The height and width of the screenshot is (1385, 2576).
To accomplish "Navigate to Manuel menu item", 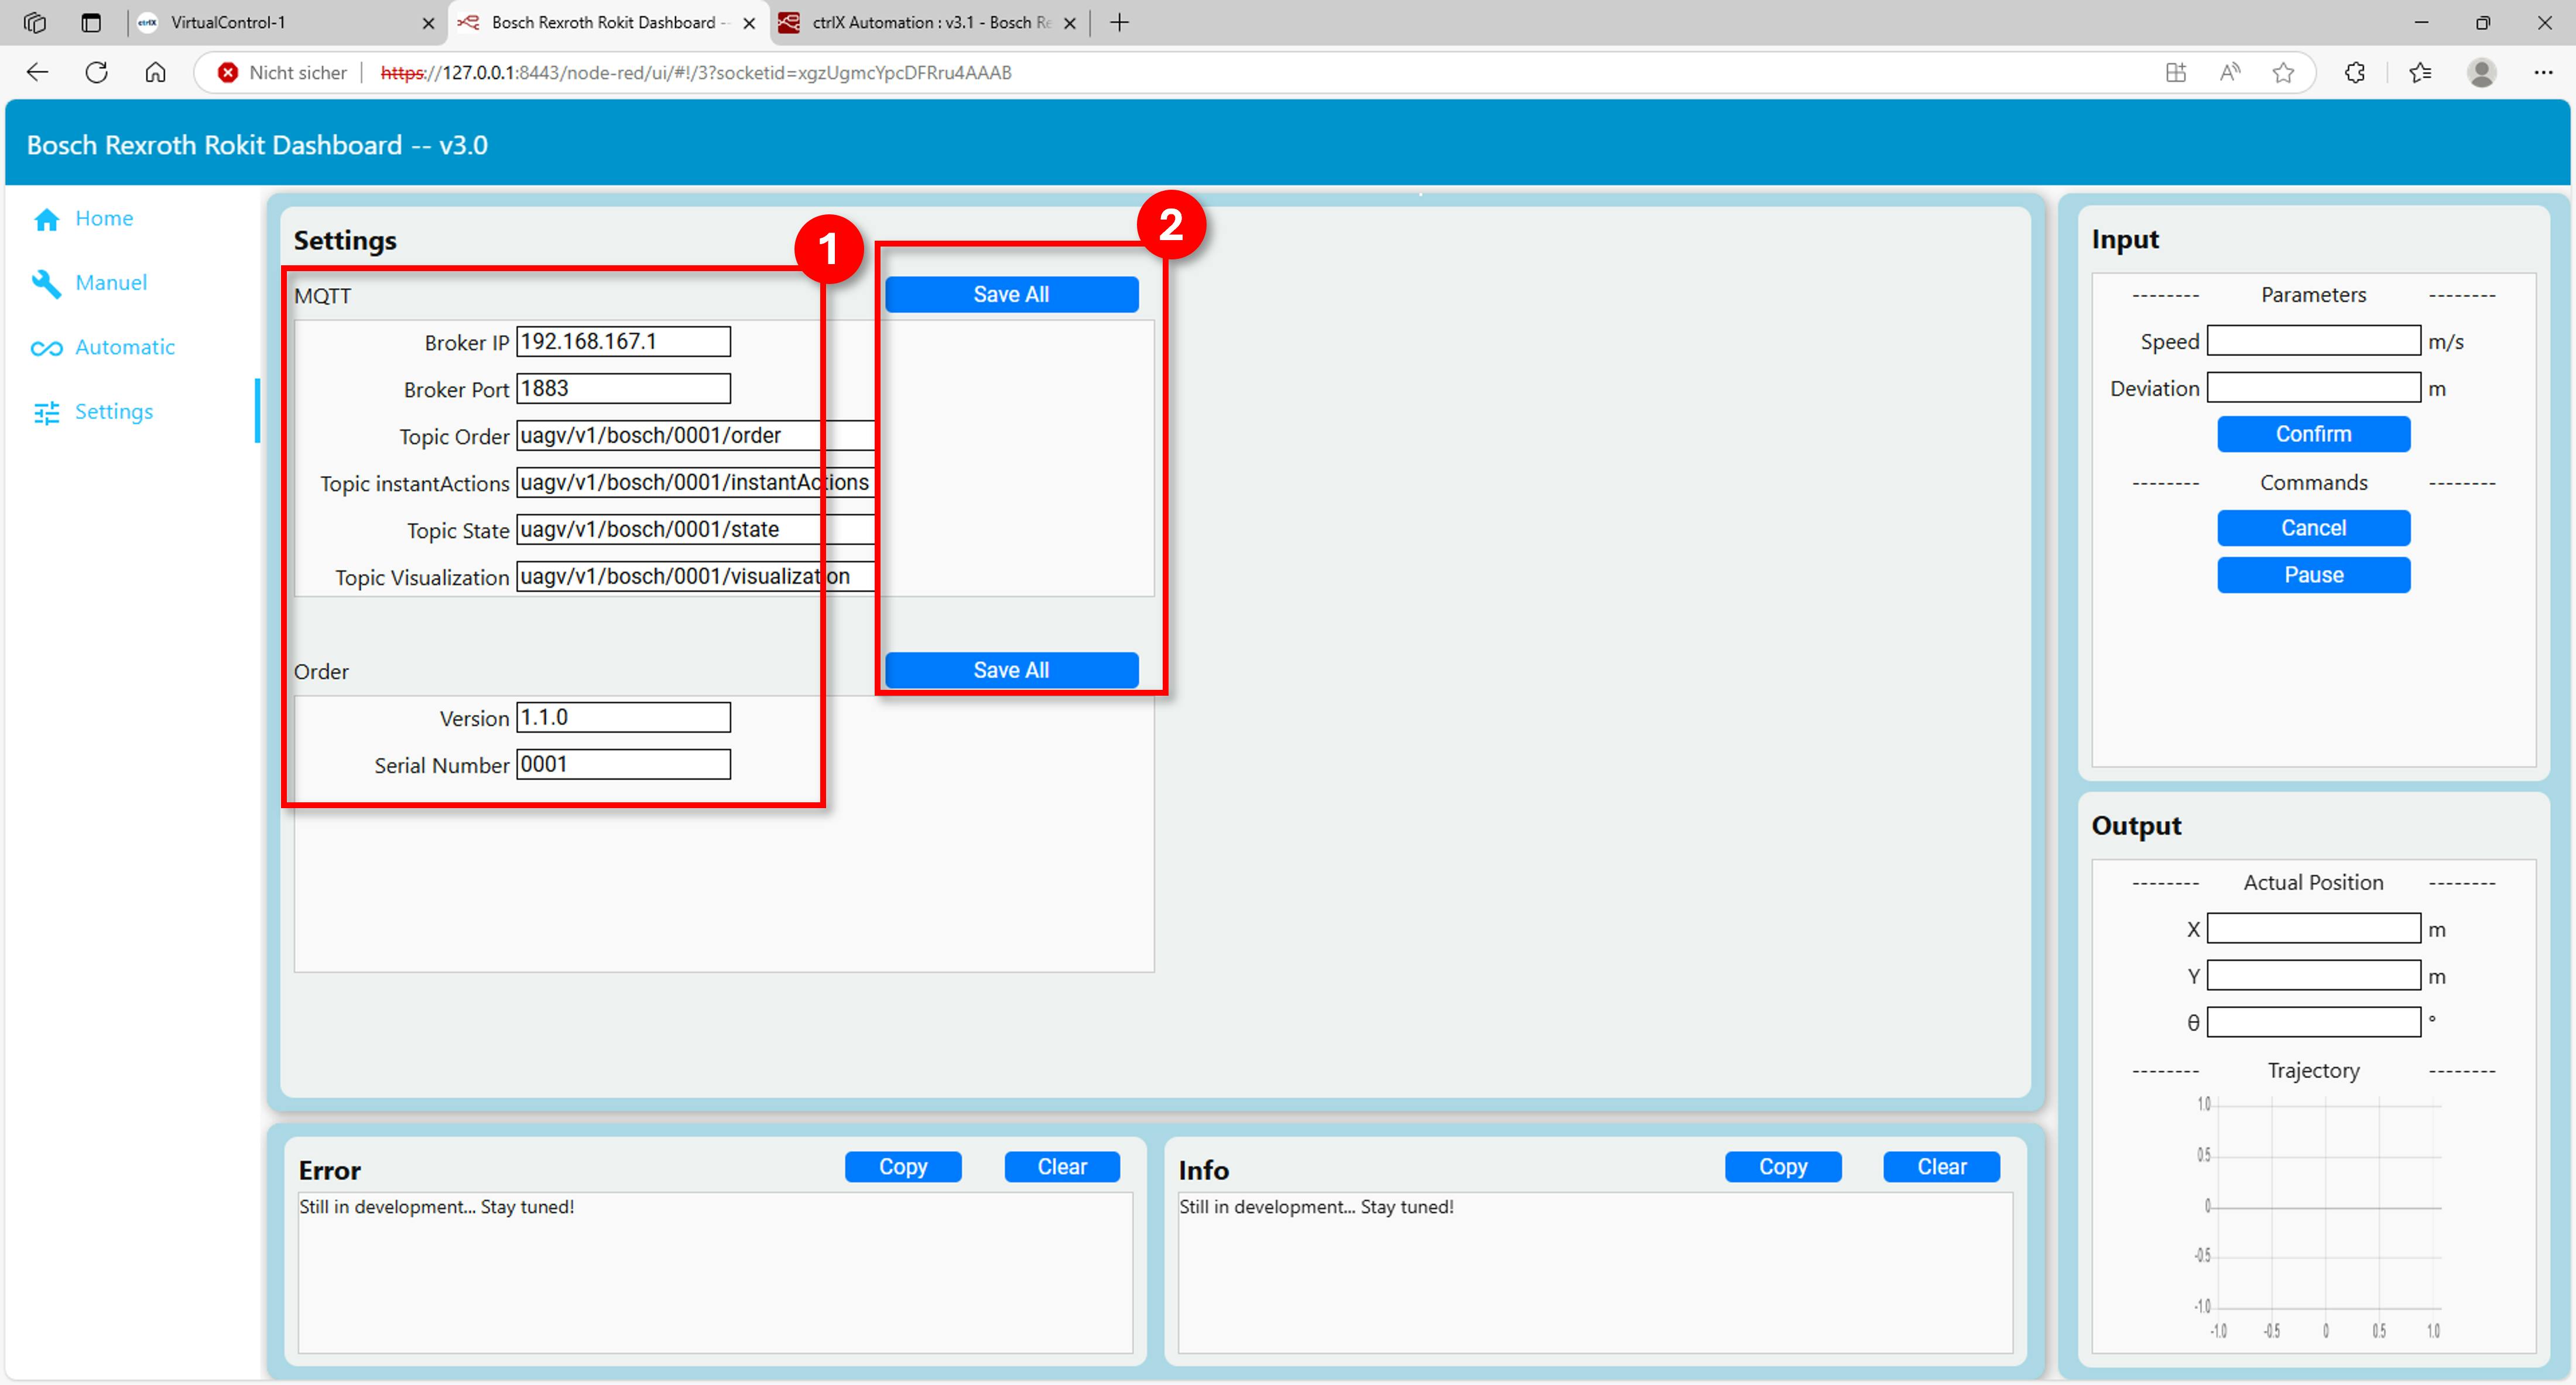I will [x=111, y=283].
